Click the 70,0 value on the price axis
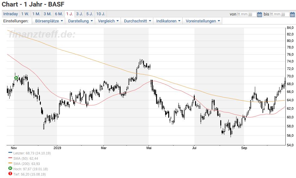 pyautogui.click(x=290, y=76)
